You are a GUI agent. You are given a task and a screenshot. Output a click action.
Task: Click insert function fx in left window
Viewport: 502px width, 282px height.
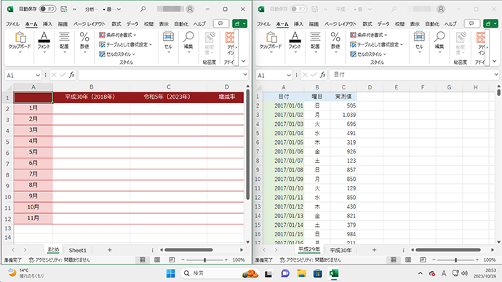[x=72, y=75]
